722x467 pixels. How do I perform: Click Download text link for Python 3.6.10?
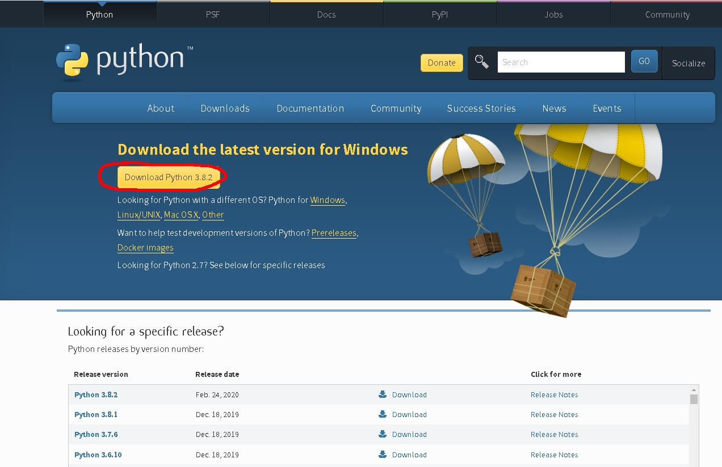tap(409, 455)
